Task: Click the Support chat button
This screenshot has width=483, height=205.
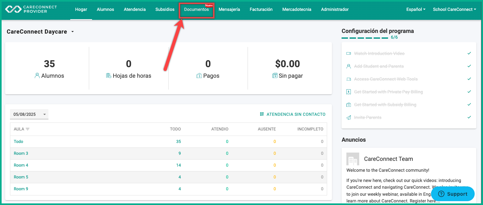Action: [x=453, y=194]
